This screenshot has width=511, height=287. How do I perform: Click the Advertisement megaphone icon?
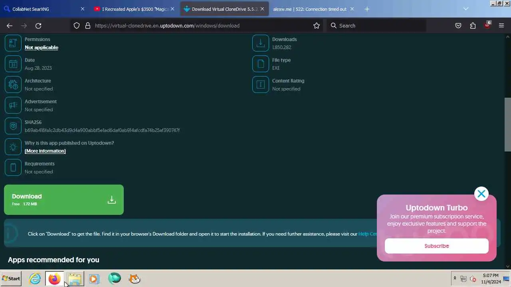coord(13,105)
